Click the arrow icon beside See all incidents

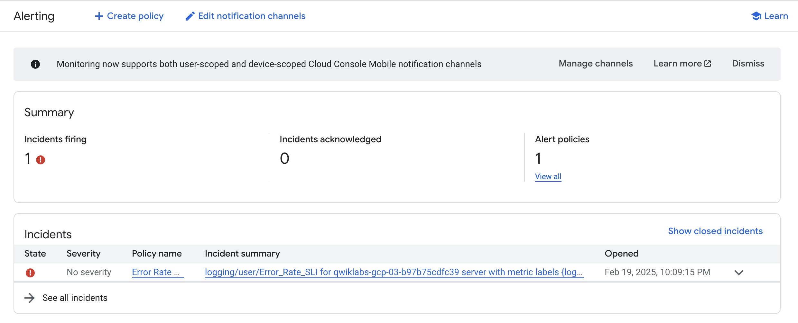pyautogui.click(x=30, y=298)
